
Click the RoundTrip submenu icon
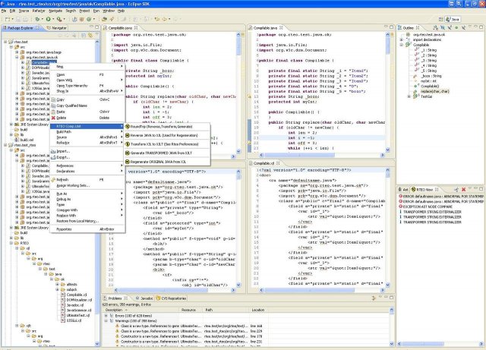(127, 127)
